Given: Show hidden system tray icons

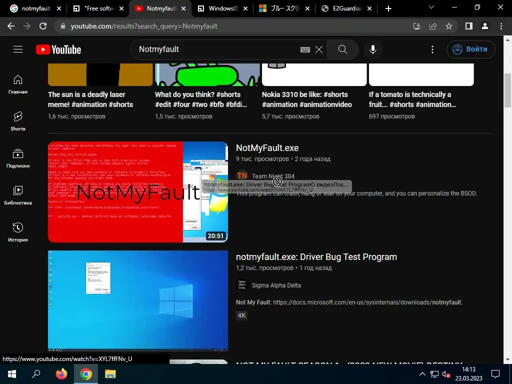Looking at the screenshot, I should click(422, 374).
